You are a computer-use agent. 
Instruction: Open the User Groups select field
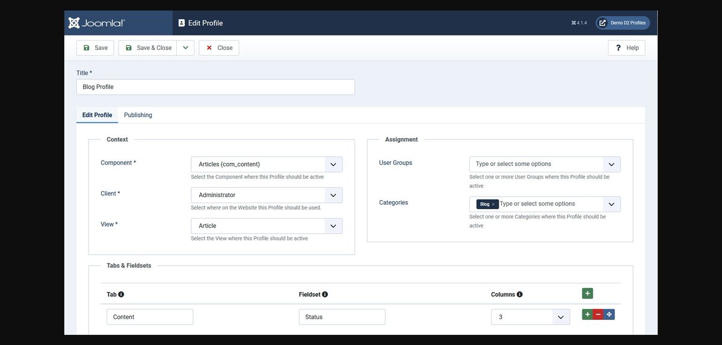545,164
